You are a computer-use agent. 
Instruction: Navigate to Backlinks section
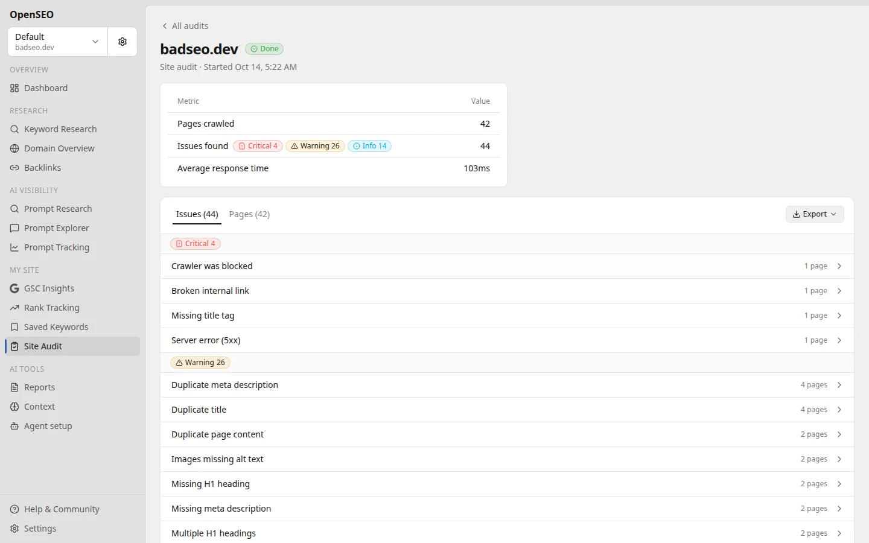pos(72,168)
